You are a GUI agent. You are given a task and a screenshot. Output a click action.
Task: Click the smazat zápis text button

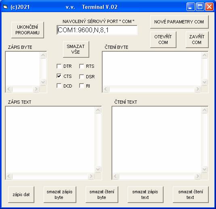145,194
